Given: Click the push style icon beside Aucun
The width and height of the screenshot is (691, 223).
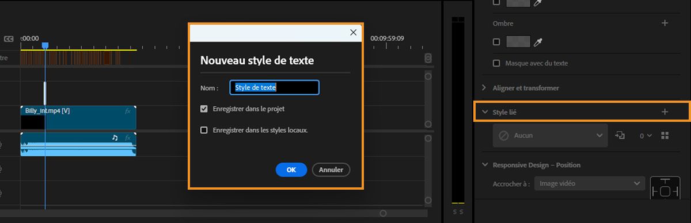Looking at the screenshot, I should coord(620,136).
